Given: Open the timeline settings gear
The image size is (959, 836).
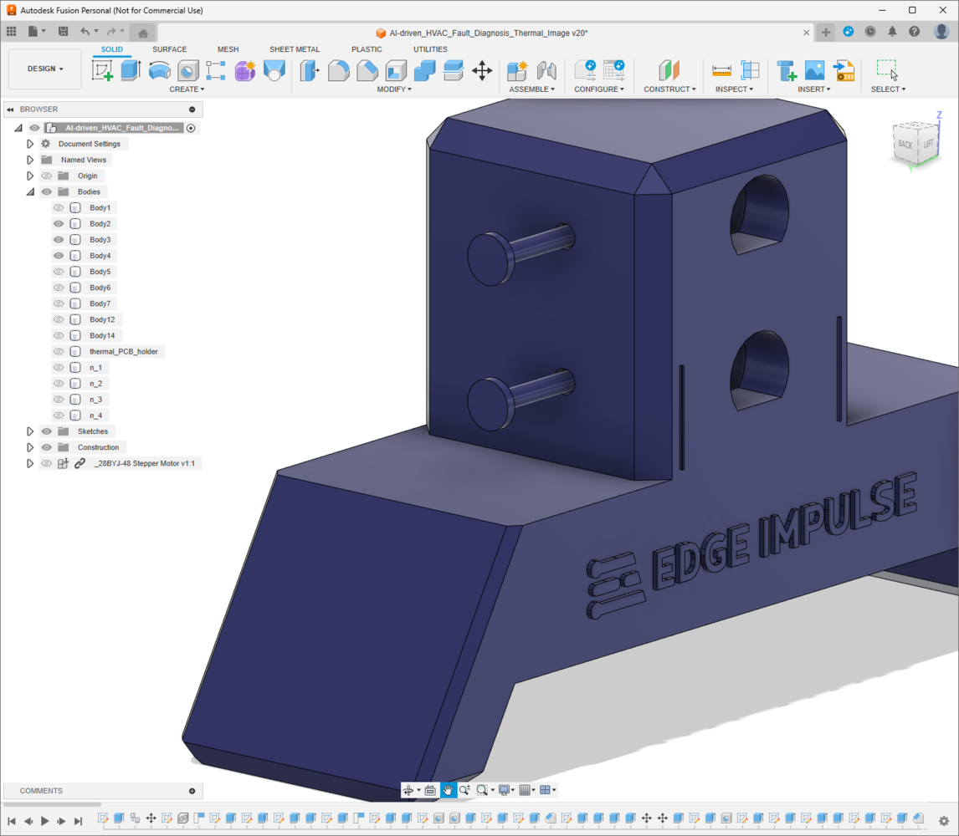Looking at the screenshot, I should (944, 821).
